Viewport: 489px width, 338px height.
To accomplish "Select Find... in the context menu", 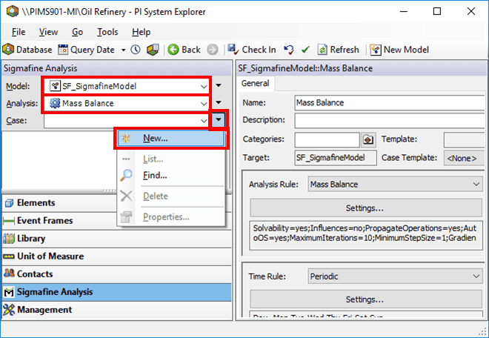I will pyautogui.click(x=155, y=176).
